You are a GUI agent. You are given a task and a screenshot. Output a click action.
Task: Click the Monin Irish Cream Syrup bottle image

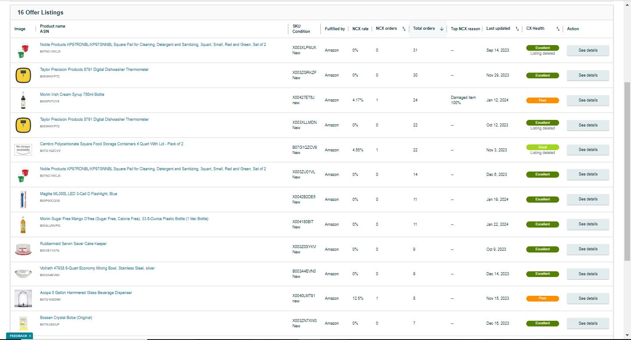(23, 100)
